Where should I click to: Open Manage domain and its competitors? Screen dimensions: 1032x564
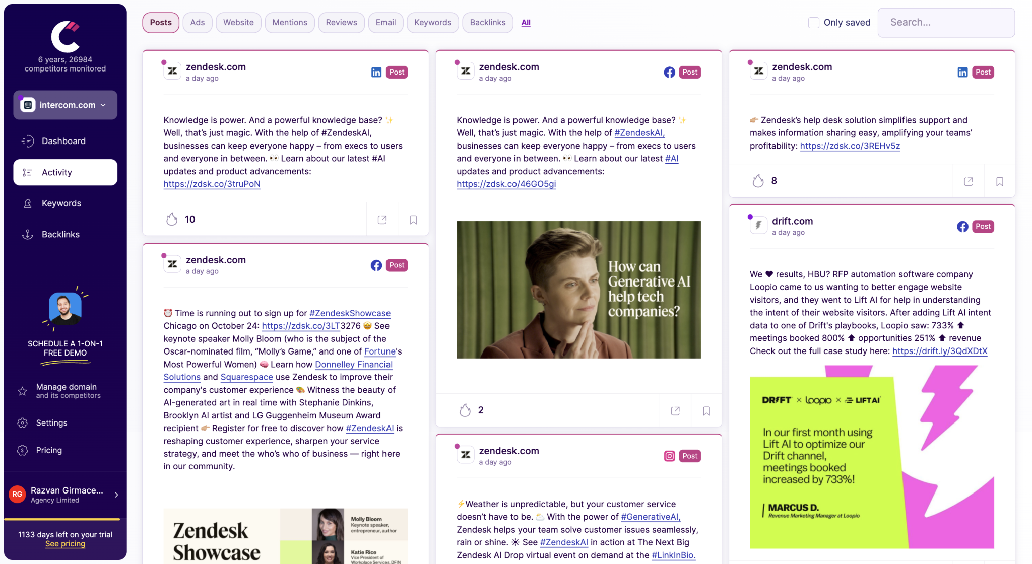66,391
